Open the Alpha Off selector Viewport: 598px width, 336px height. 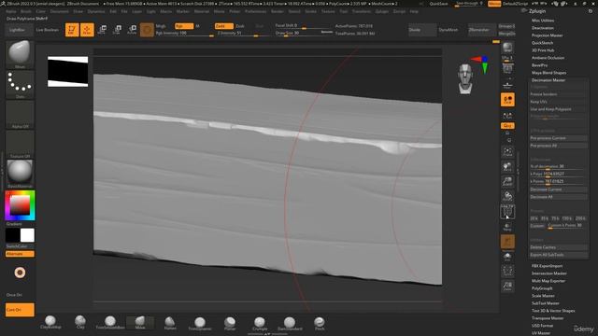[20, 115]
